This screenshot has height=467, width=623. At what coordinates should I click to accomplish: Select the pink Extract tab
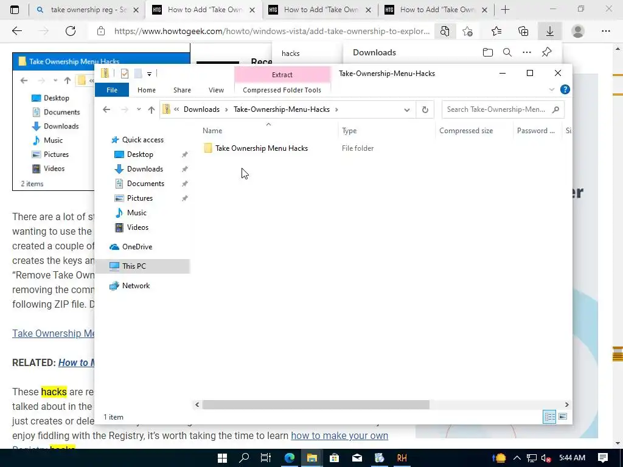pyautogui.click(x=282, y=75)
